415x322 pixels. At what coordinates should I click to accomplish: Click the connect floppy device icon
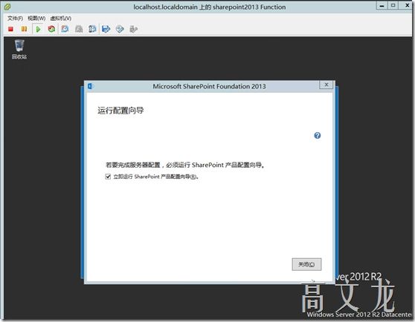pos(106,29)
